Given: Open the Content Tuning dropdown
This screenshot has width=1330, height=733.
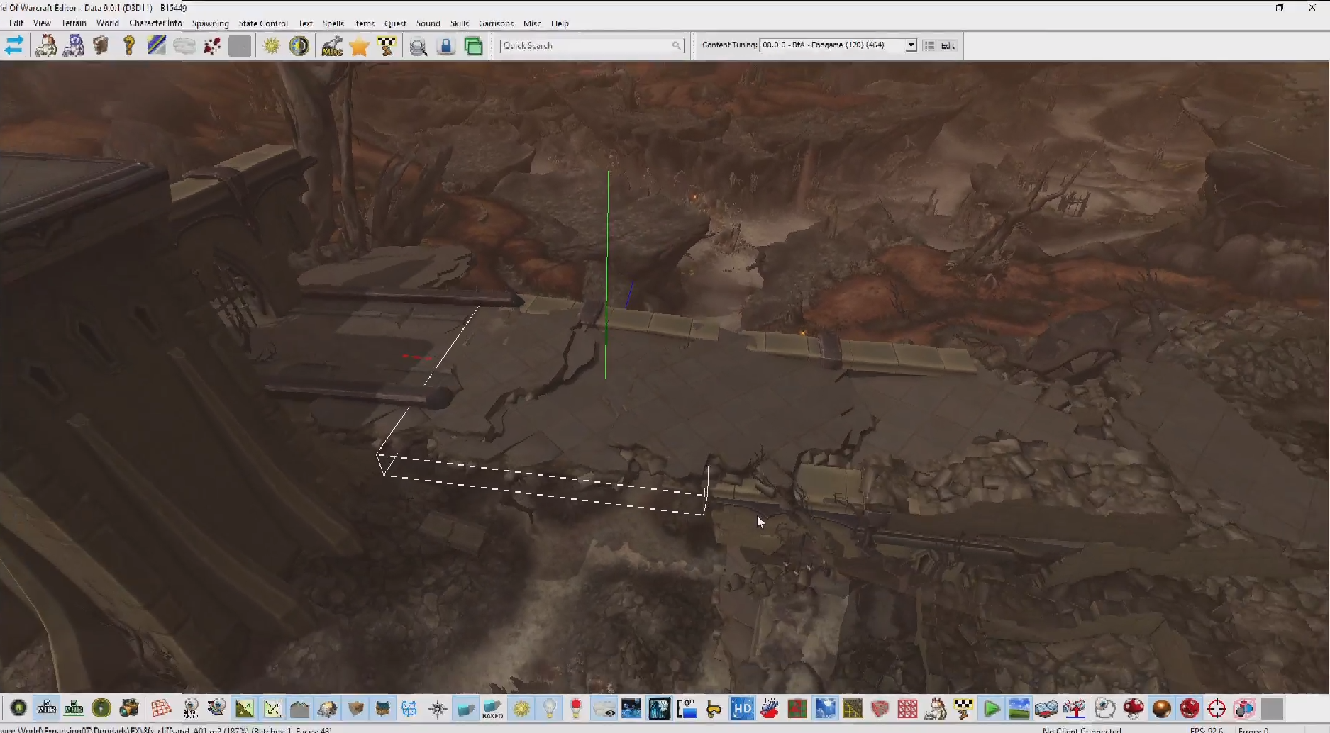Looking at the screenshot, I should coord(910,45).
